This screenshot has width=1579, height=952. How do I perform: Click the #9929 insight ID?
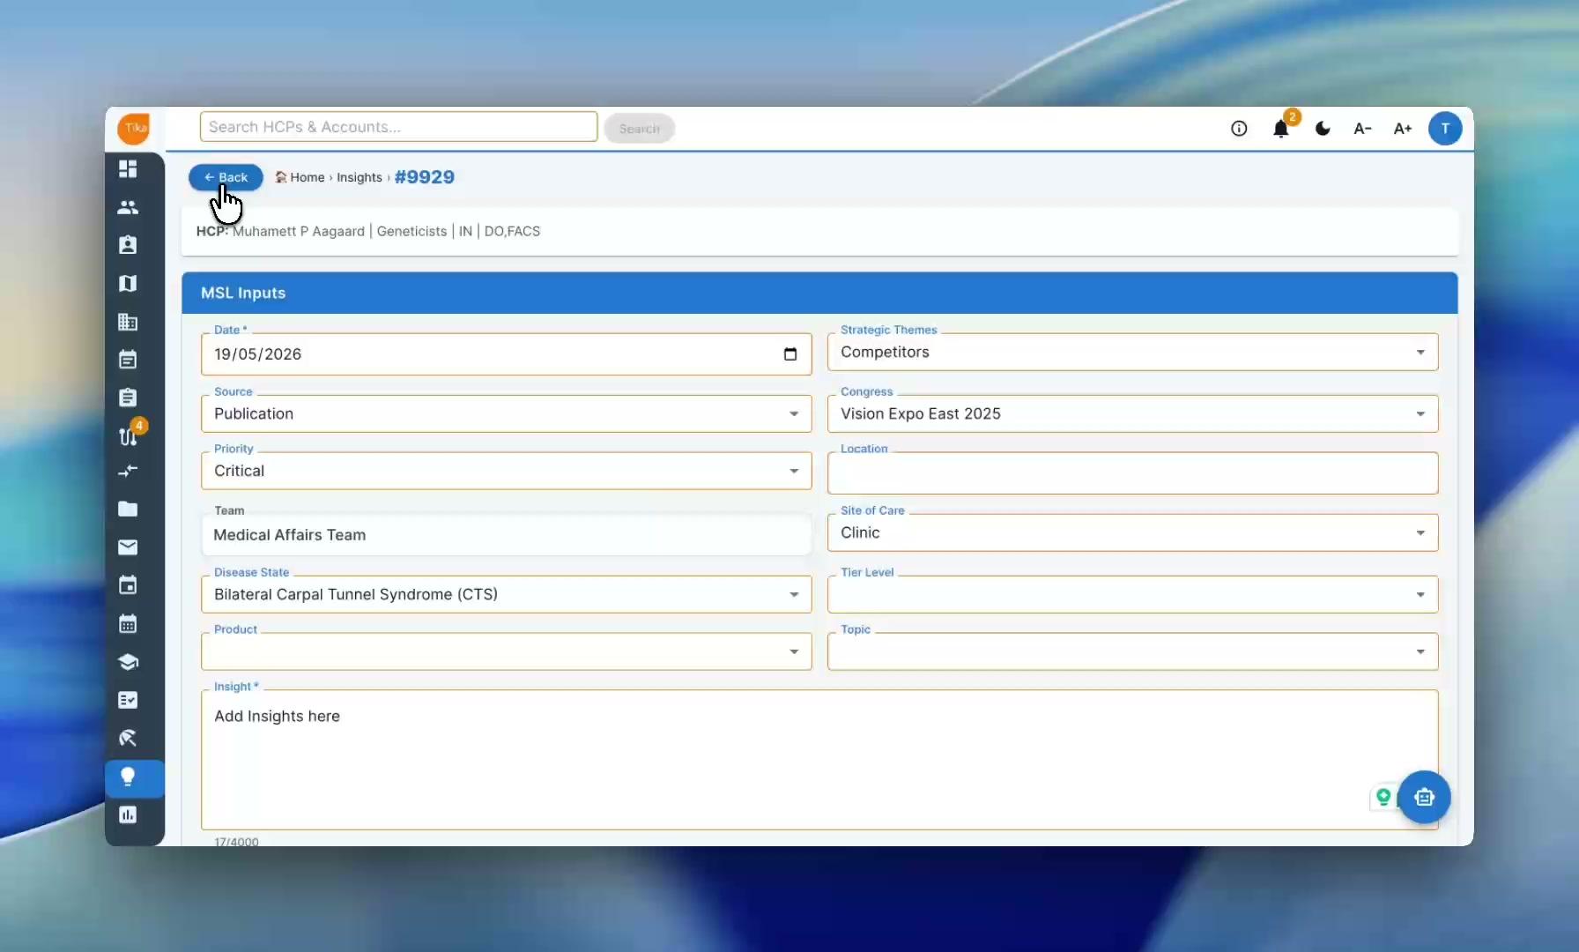point(425,177)
